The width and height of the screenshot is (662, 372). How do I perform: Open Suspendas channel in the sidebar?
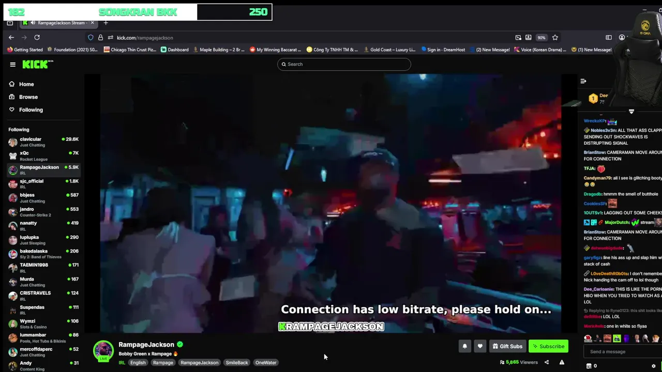pos(43,310)
